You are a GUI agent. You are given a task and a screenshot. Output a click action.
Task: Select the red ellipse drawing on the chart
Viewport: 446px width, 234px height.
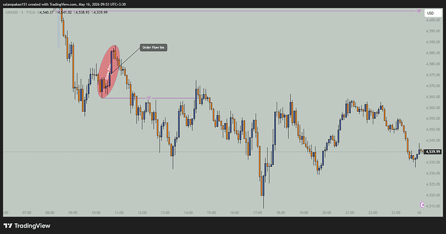[109, 72]
